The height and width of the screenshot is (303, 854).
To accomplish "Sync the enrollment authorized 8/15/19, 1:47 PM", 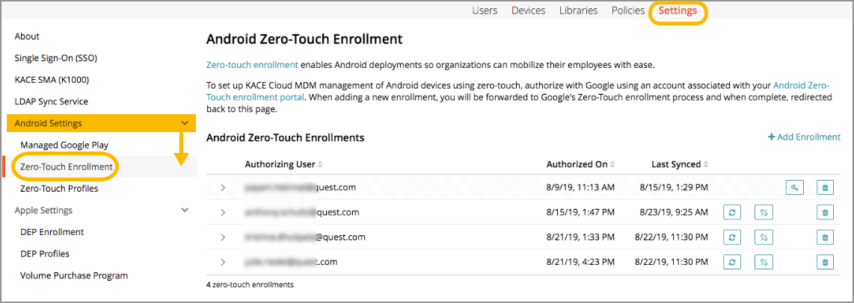I will [x=733, y=213].
